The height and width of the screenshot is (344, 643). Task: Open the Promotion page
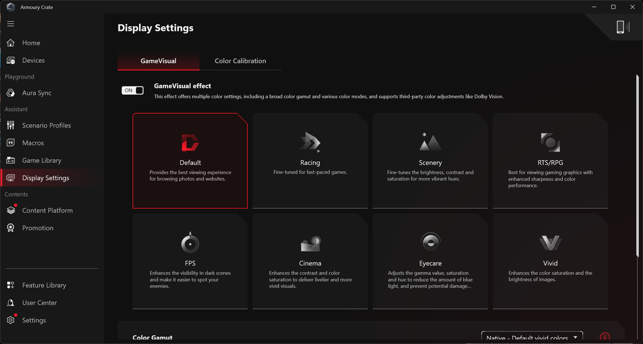click(x=37, y=228)
